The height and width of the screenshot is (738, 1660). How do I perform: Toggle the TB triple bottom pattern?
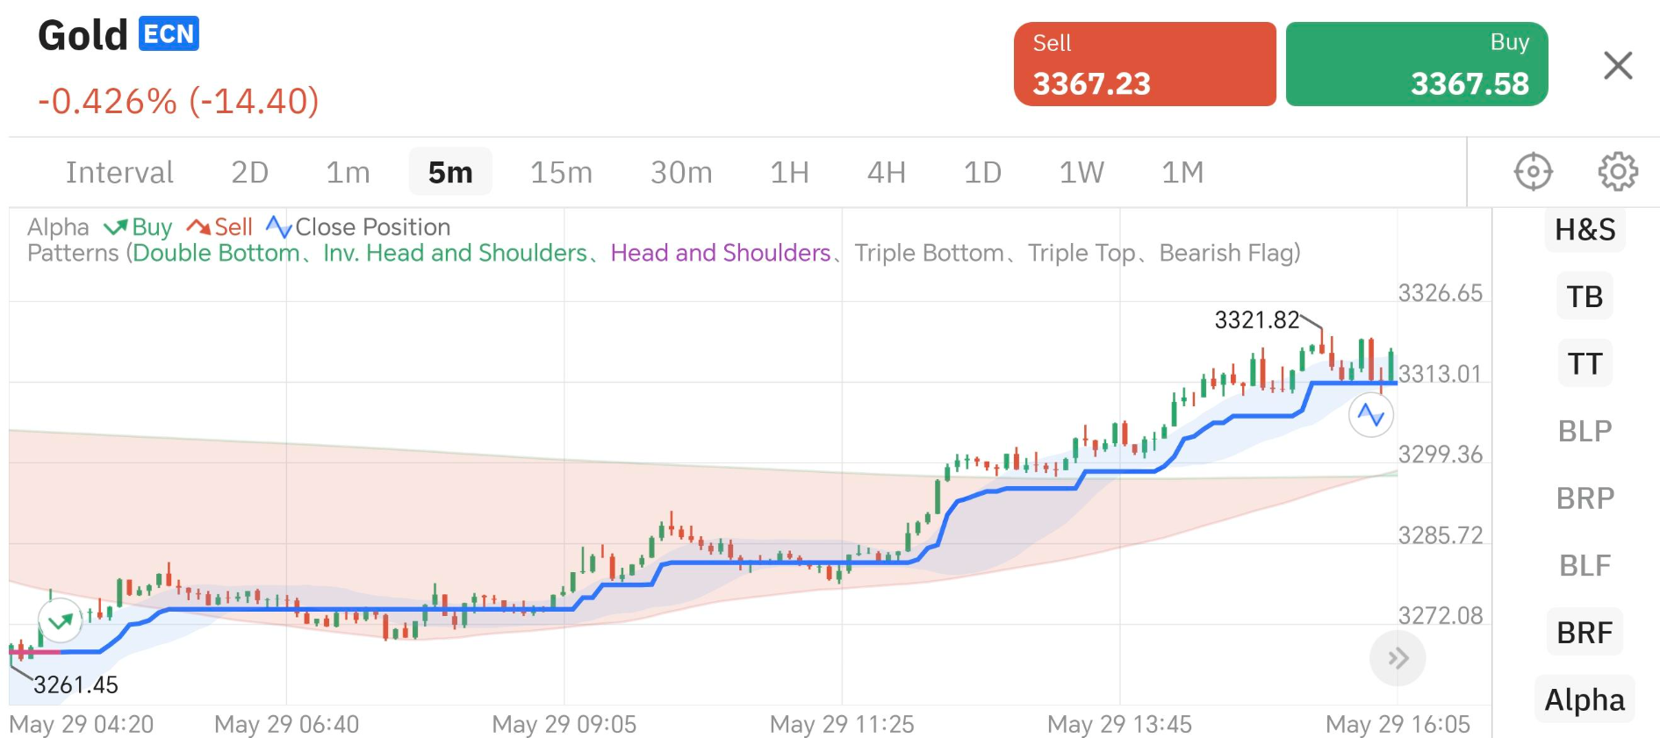coord(1585,297)
